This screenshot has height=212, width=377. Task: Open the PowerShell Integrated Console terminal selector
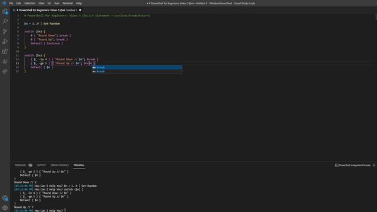pyautogui.click(x=353, y=165)
